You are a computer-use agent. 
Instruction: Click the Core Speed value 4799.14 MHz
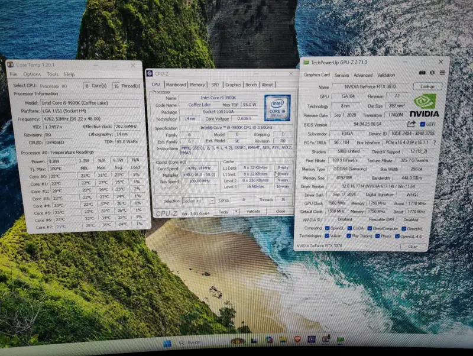pyautogui.click(x=199, y=168)
